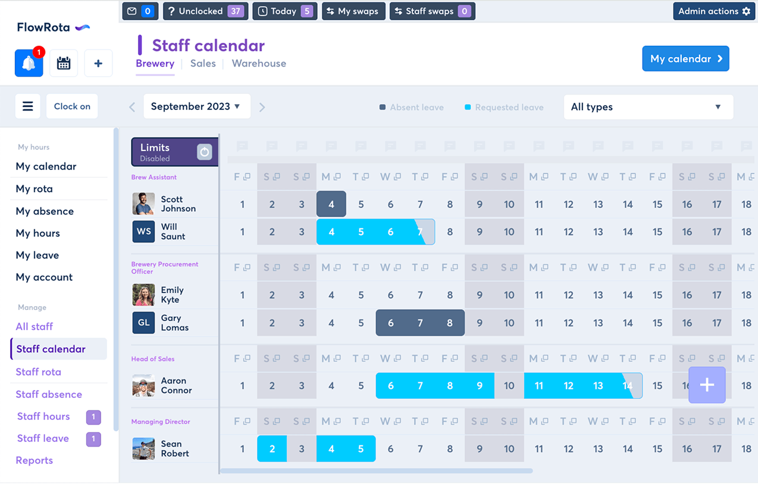This screenshot has width=758, height=484.
Task: Select Staff calendar in sidebar
Action: (59, 349)
